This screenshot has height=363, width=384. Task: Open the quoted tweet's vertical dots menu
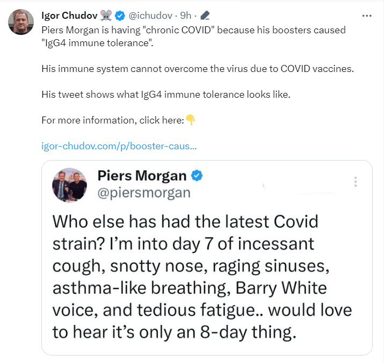[x=356, y=182]
